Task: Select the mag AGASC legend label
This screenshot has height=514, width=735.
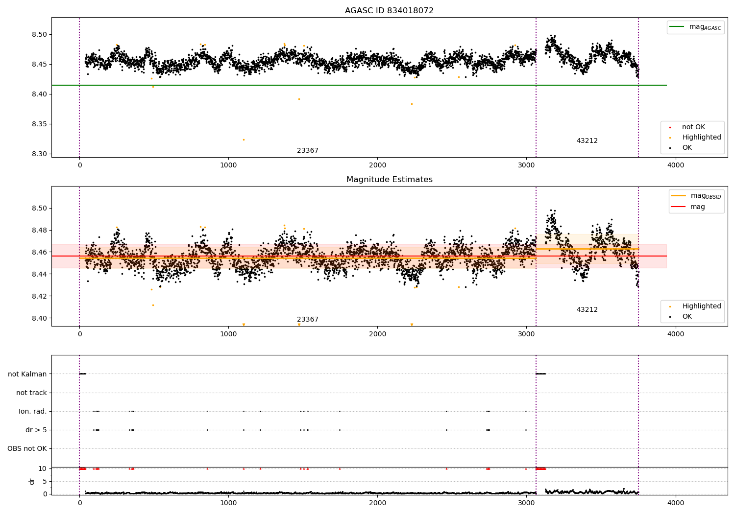Action: tap(705, 27)
